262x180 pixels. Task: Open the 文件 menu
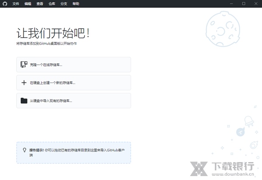[16, 3]
